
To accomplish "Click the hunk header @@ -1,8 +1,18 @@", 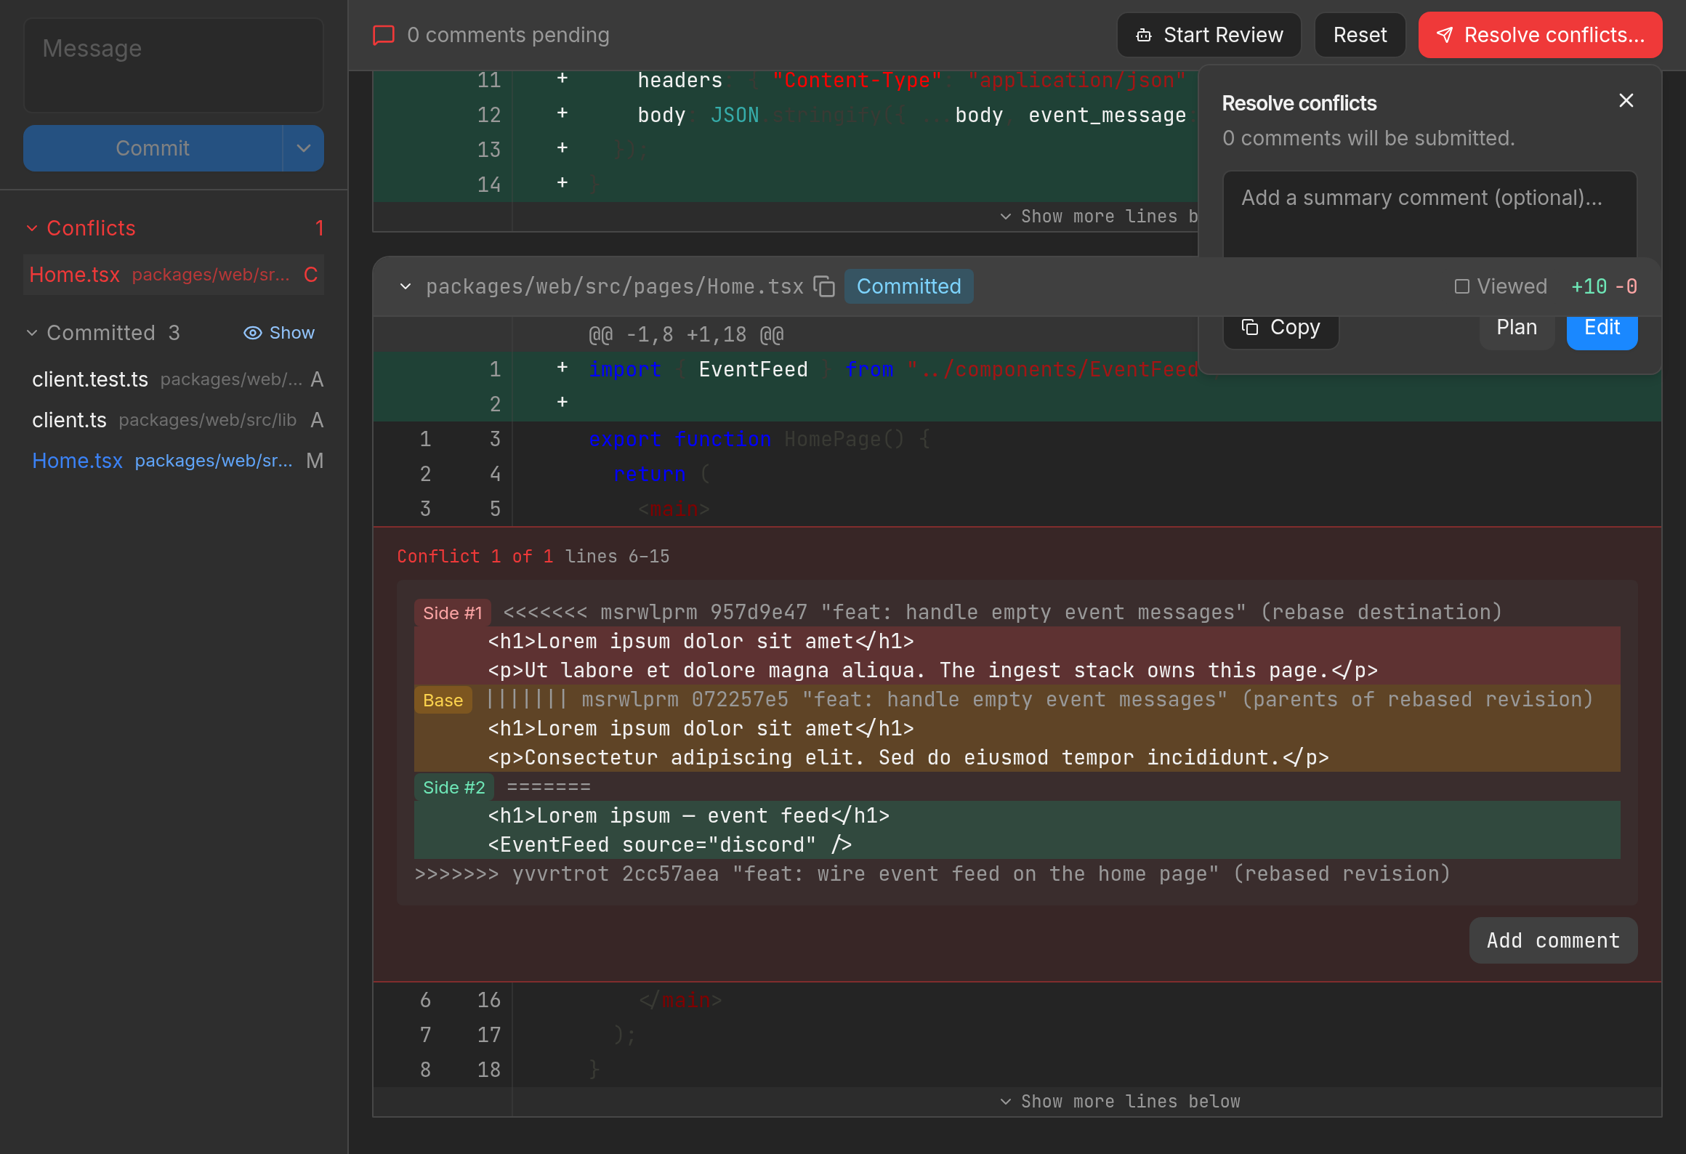I will [686, 334].
